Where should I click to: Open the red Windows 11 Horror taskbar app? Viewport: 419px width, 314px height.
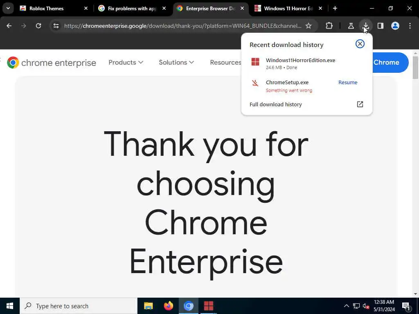click(x=208, y=306)
